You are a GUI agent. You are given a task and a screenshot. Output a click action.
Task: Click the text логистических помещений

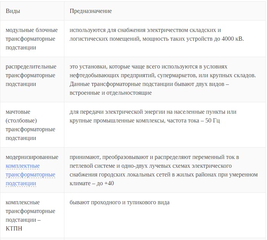[103, 39]
